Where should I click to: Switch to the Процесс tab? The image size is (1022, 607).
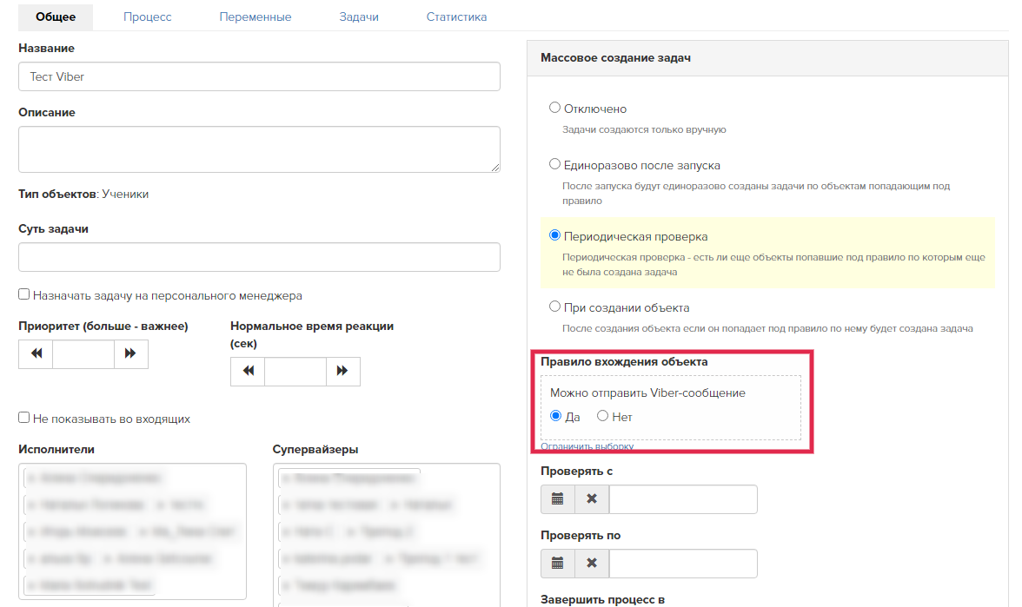click(147, 17)
